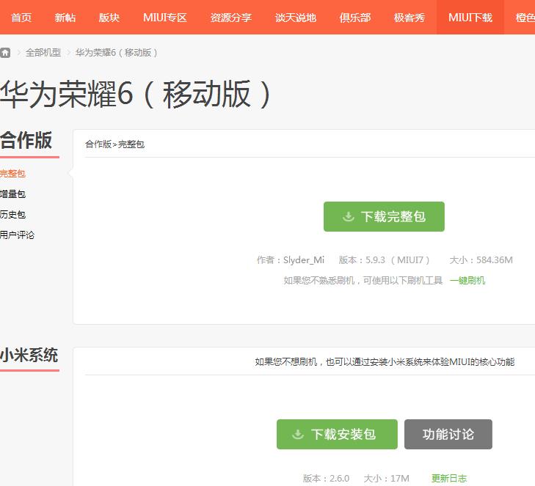Image resolution: width=535 pixels, height=486 pixels.
Task: Click the version text 5.9.3 (MIUI7)
Action: click(x=398, y=260)
